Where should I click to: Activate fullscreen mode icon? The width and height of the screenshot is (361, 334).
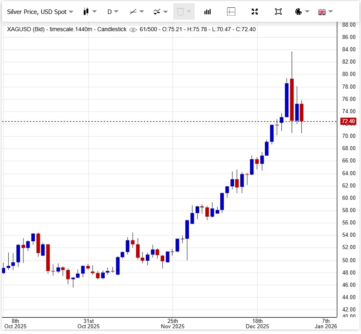pyautogui.click(x=255, y=11)
